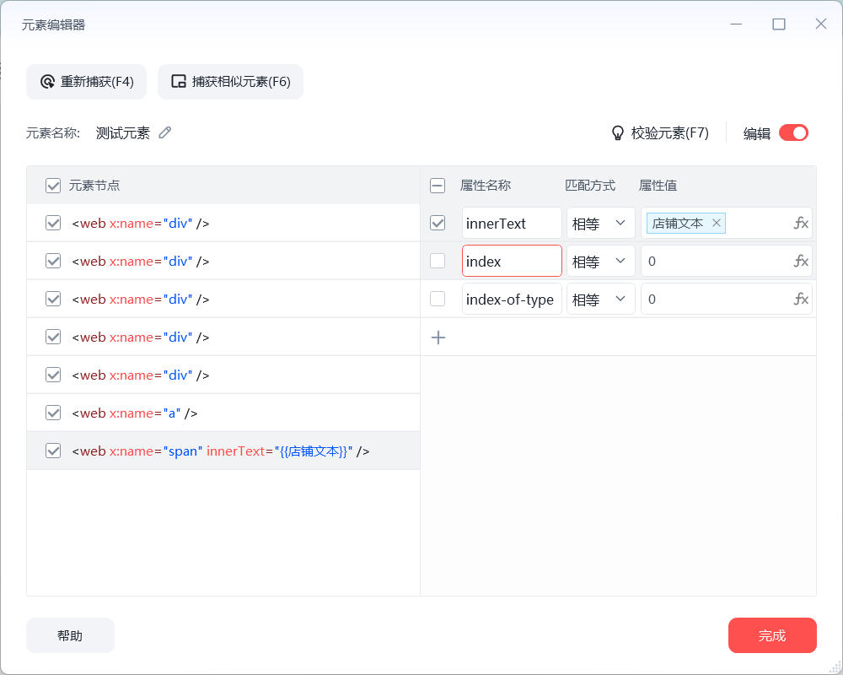Screen dimensions: 843x675
Task: Click the fx icon in the index-of-type row
Action: [801, 300]
